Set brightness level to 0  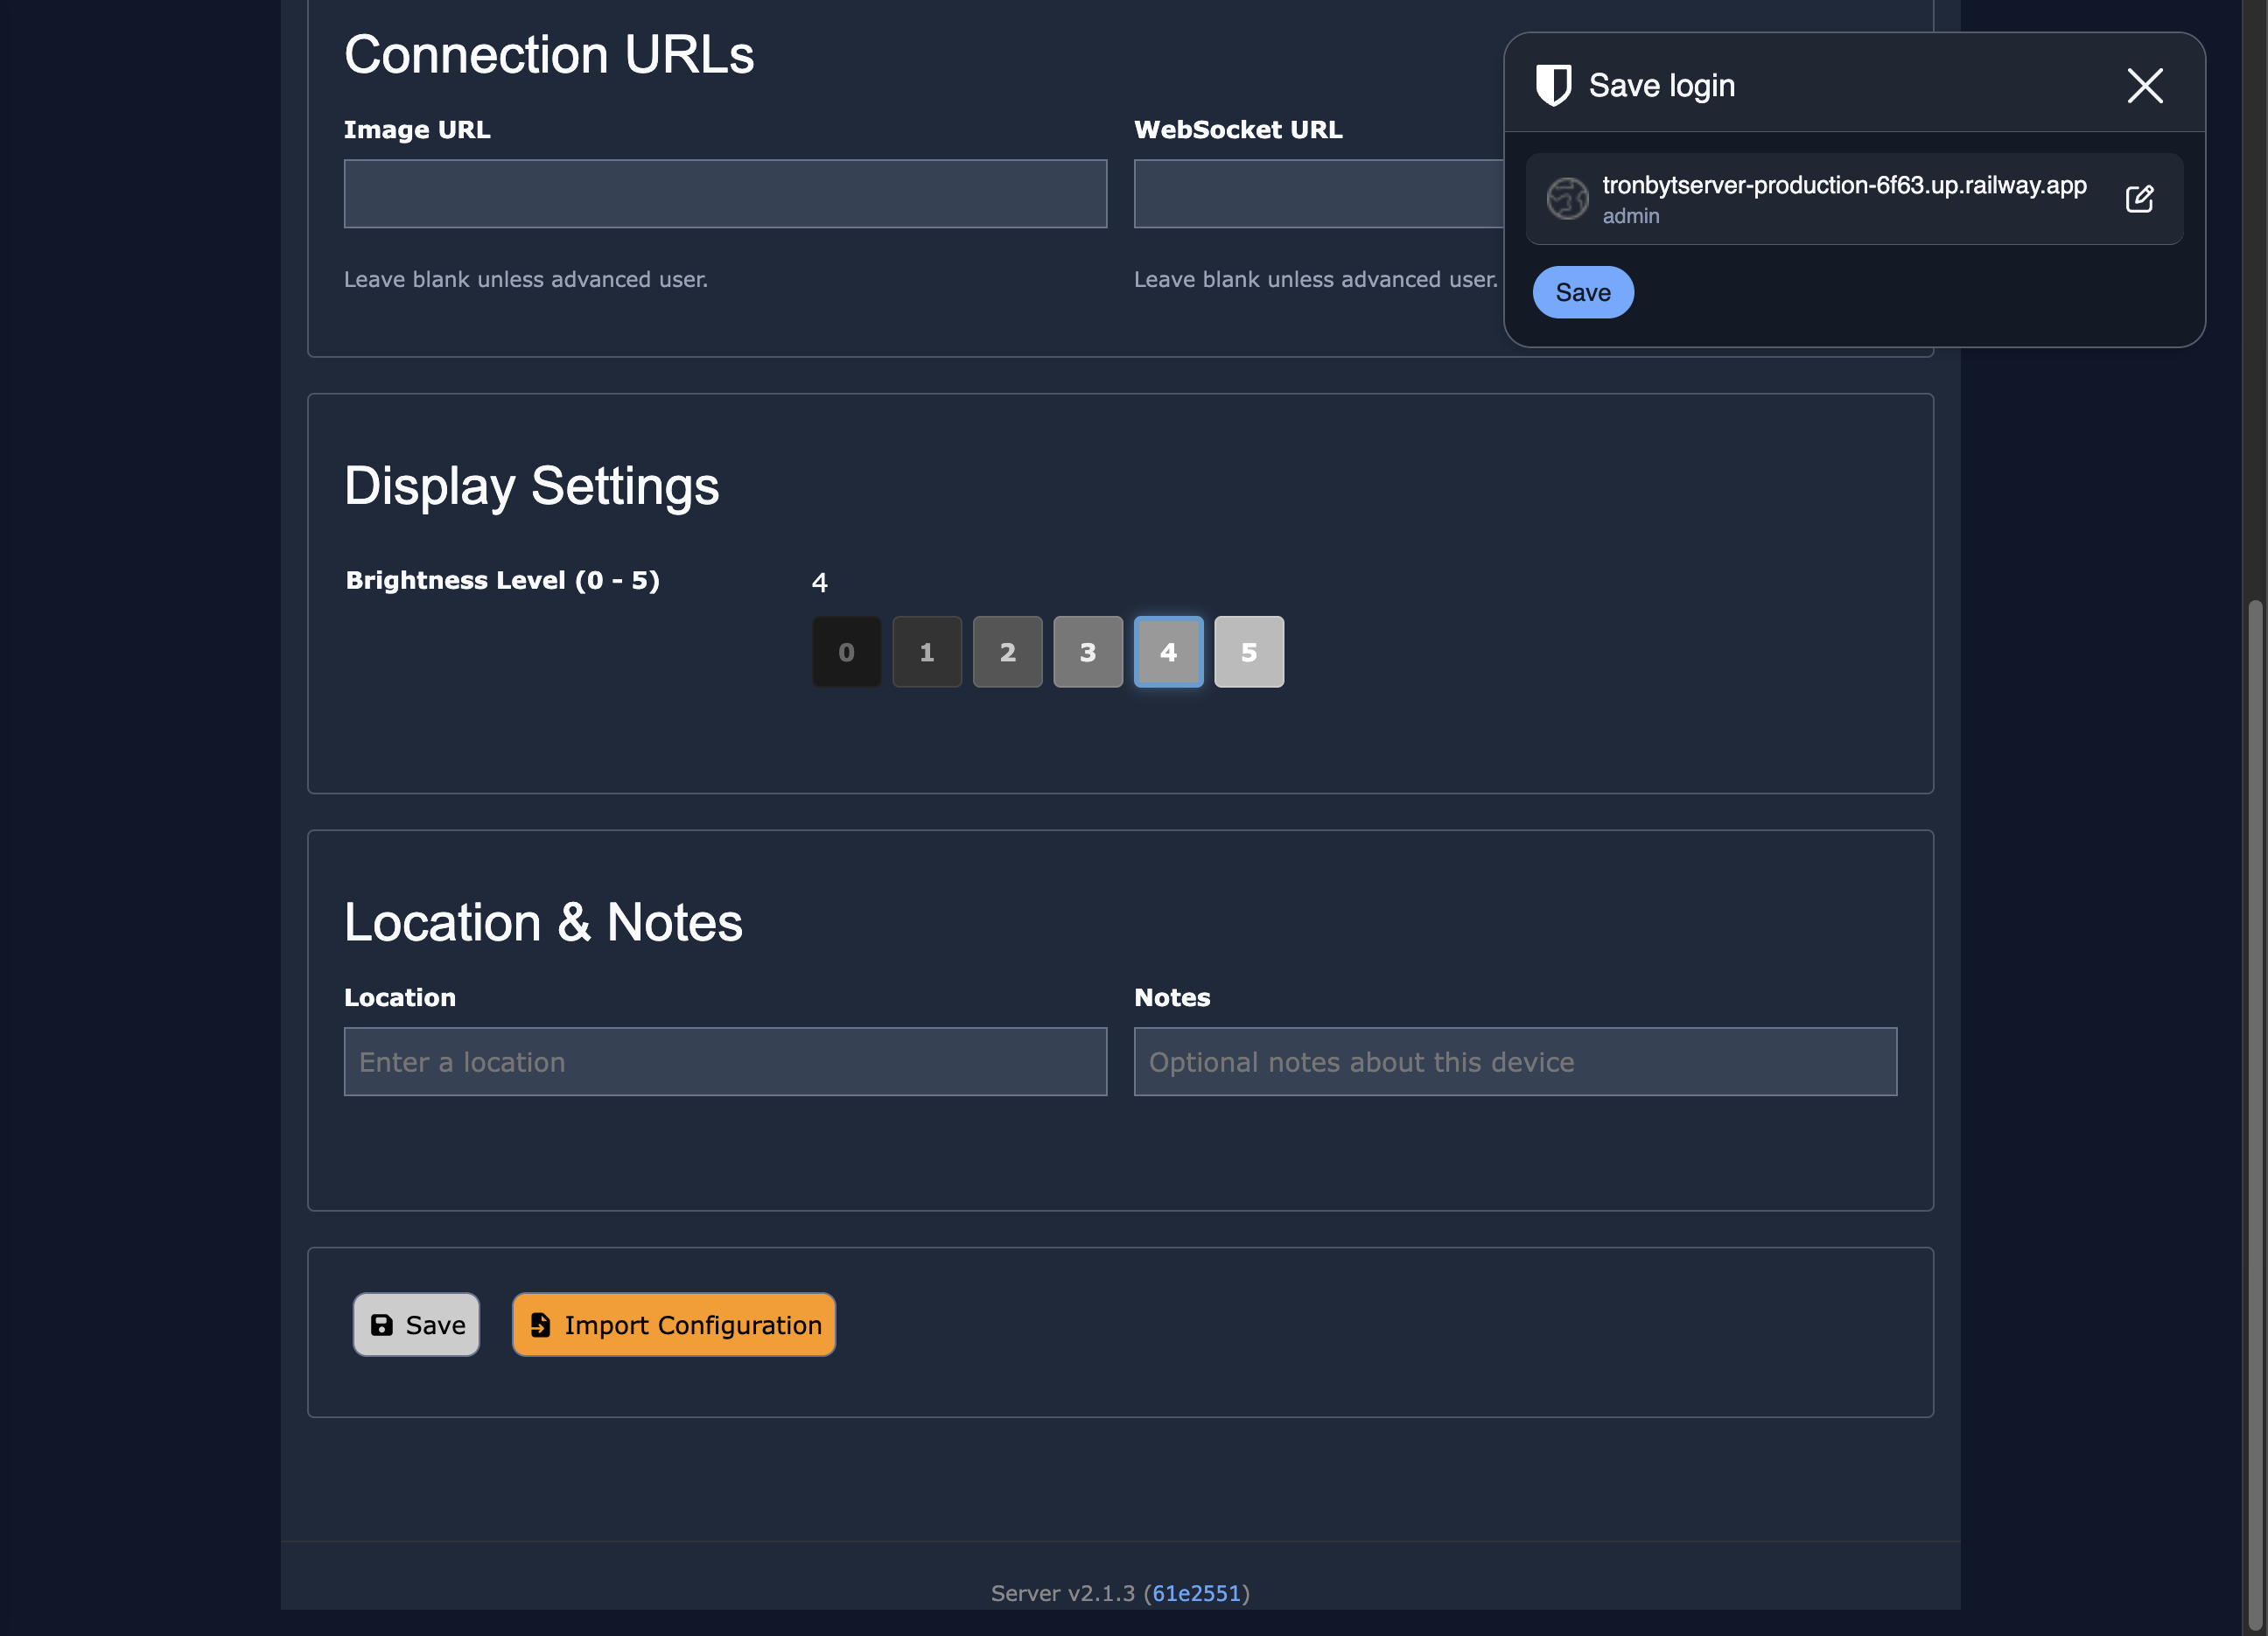(x=846, y=652)
